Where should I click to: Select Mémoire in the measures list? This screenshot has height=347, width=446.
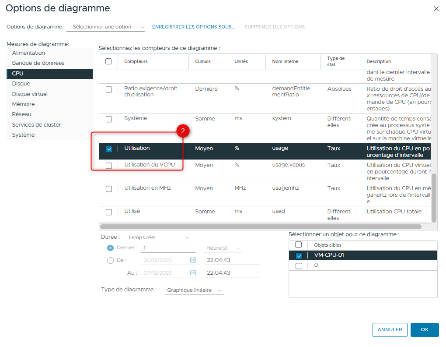coord(23,104)
